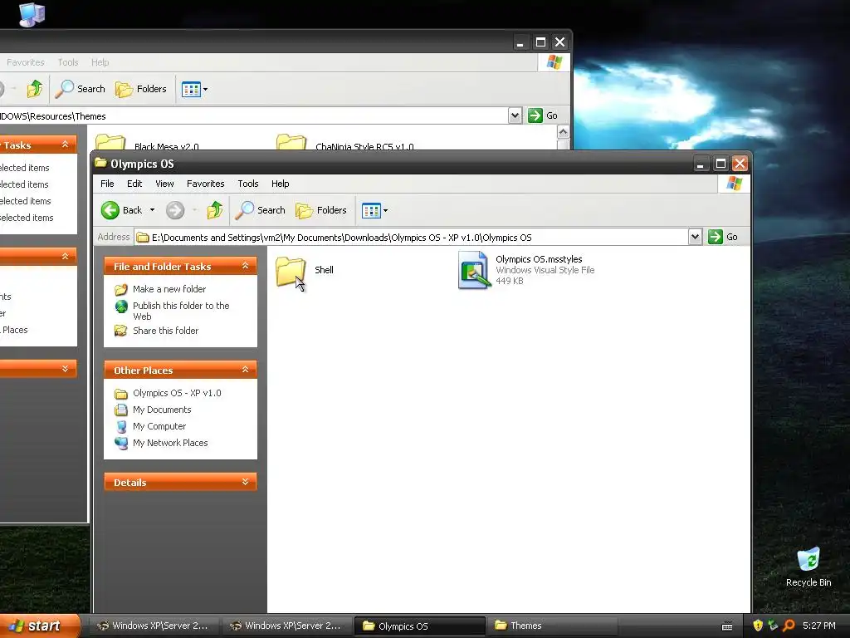Open Tools menu in Themes window
Viewport: 850px width, 638px height.
click(68, 62)
